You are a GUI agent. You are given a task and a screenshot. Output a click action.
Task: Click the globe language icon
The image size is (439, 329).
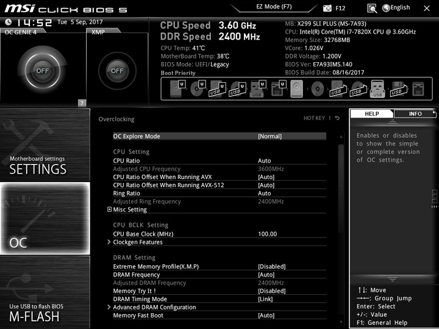[386, 8]
